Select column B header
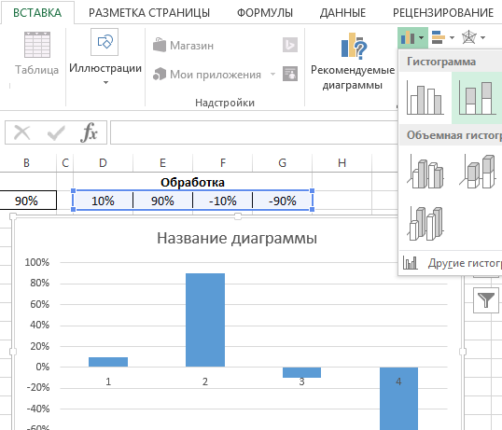Screen dimensions: 502x430 coord(26,163)
